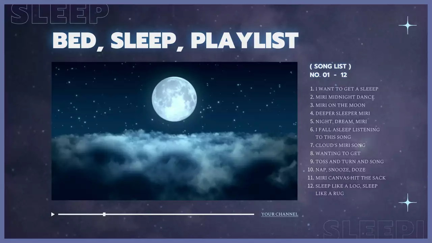Play 'Miri Midnight Dance' from song list
The width and height of the screenshot is (432, 243).
(x=345, y=97)
